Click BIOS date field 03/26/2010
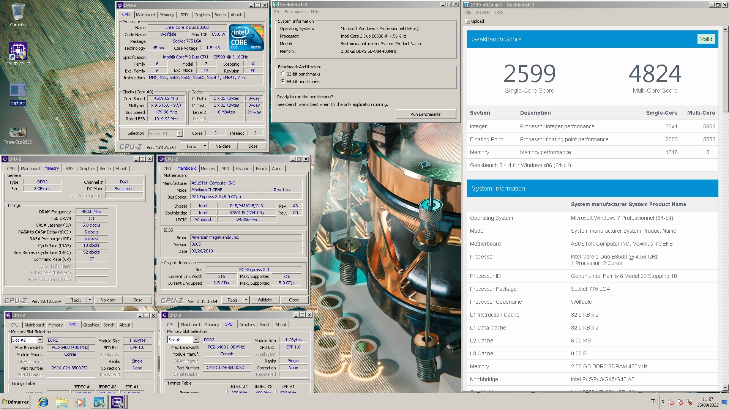Image resolution: width=729 pixels, height=410 pixels. pyautogui.click(x=246, y=251)
